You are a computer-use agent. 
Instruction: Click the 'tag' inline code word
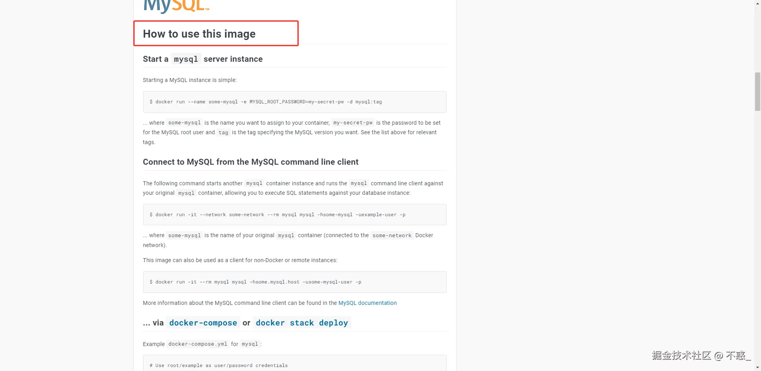pyautogui.click(x=223, y=133)
